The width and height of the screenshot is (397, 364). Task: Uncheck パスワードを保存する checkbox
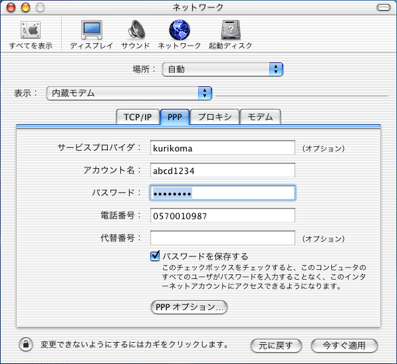pos(155,256)
